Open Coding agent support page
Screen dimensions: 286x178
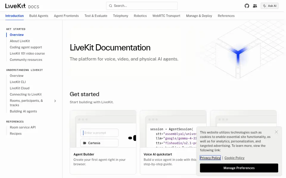point(26,47)
